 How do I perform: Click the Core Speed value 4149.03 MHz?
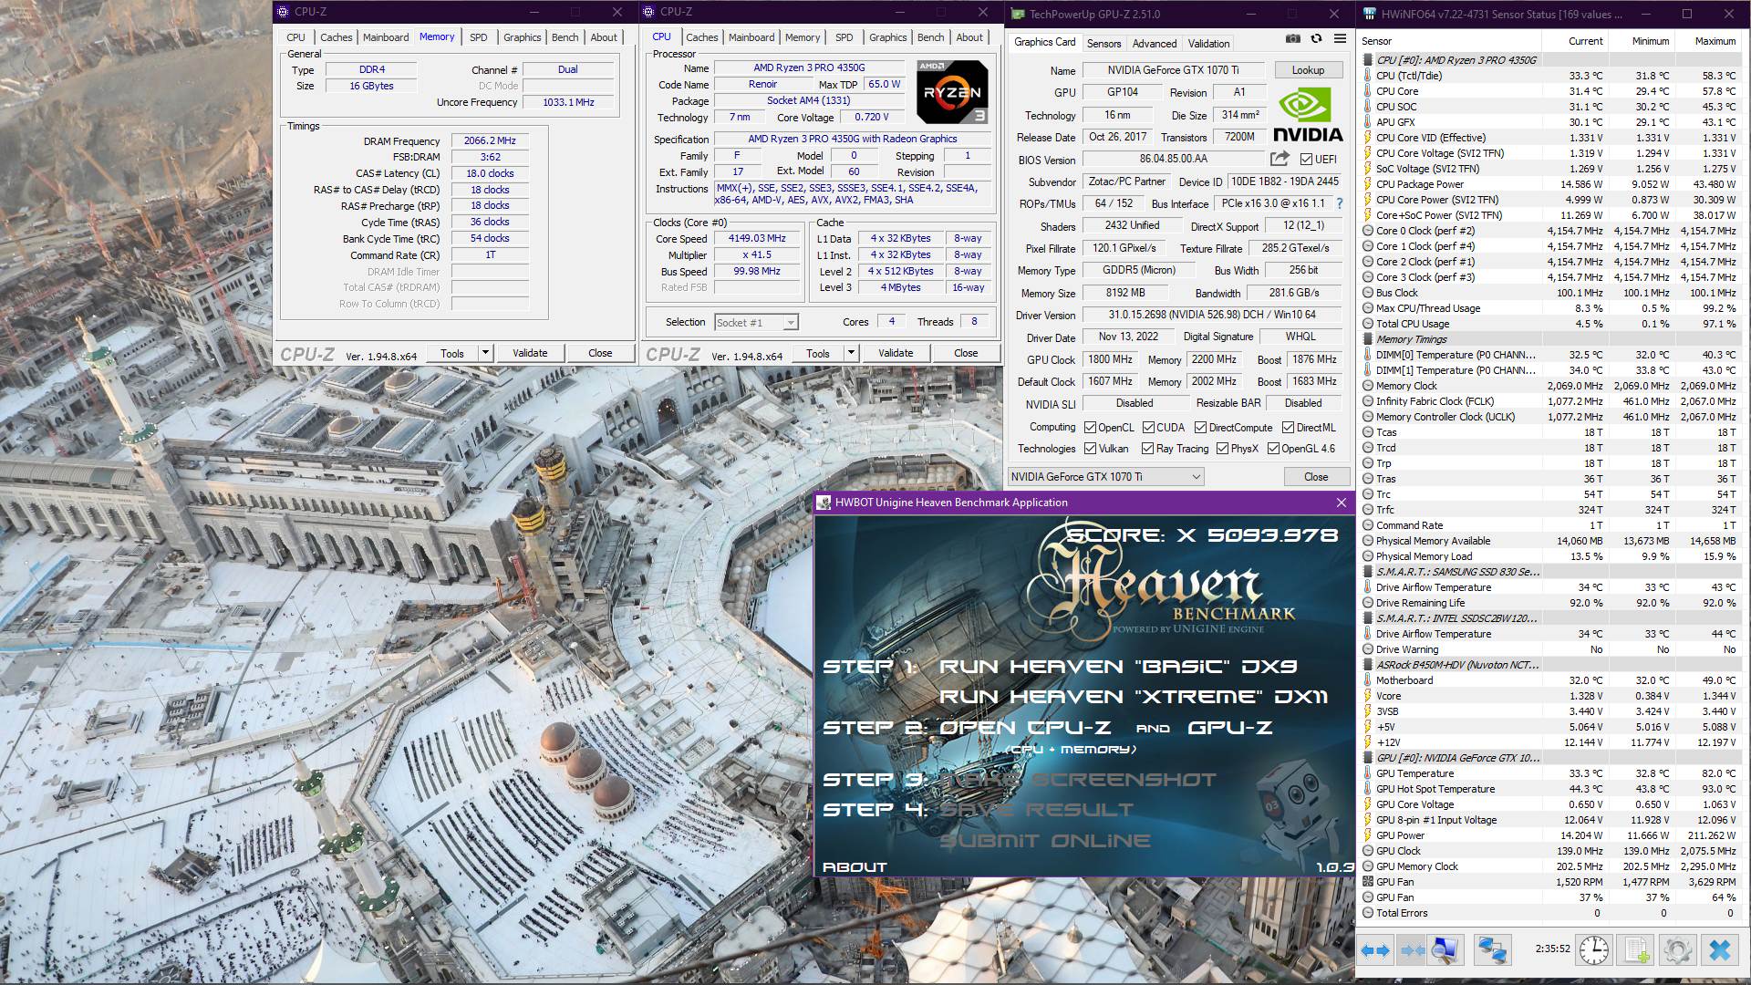pos(757,238)
